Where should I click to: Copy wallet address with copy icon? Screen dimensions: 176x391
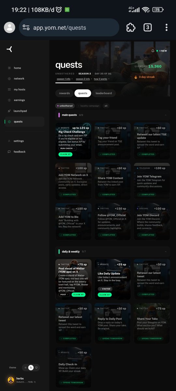35,382
